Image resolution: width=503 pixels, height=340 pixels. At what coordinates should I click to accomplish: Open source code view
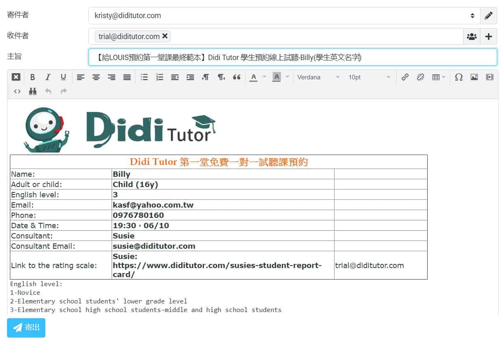pyautogui.click(x=17, y=91)
